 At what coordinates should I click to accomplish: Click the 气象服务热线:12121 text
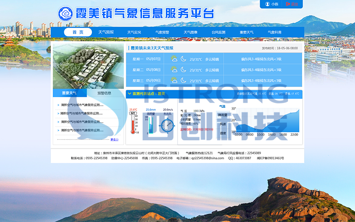[199, 153]
